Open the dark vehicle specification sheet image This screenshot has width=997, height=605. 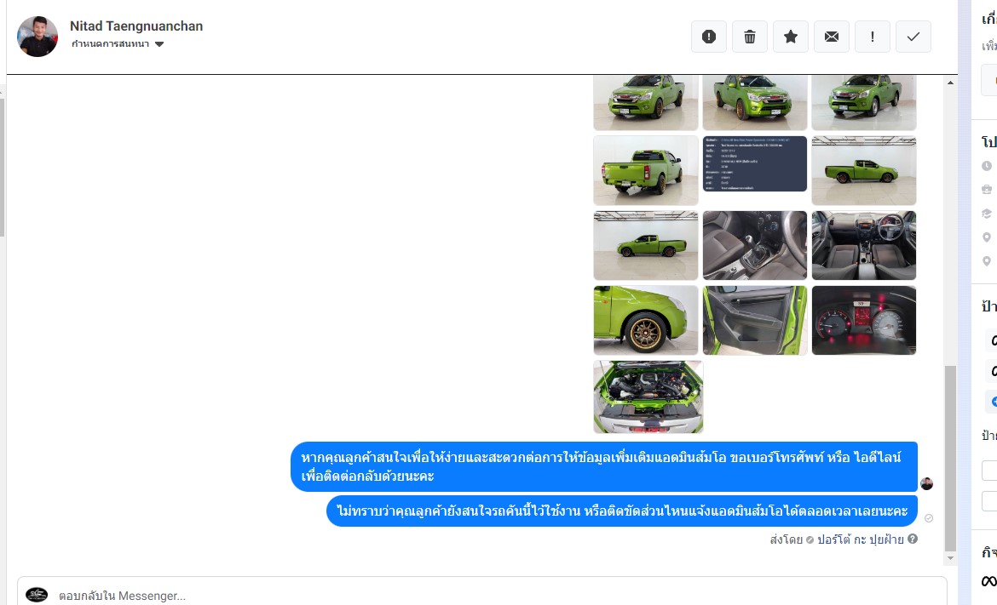tap(755, 163)
